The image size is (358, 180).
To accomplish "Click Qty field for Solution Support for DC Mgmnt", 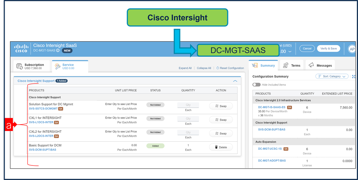I will pos(188,105).
